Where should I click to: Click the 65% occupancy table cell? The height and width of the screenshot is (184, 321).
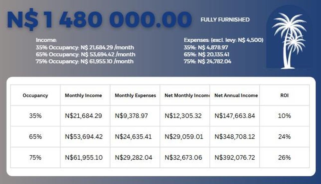tap(35, 137)
